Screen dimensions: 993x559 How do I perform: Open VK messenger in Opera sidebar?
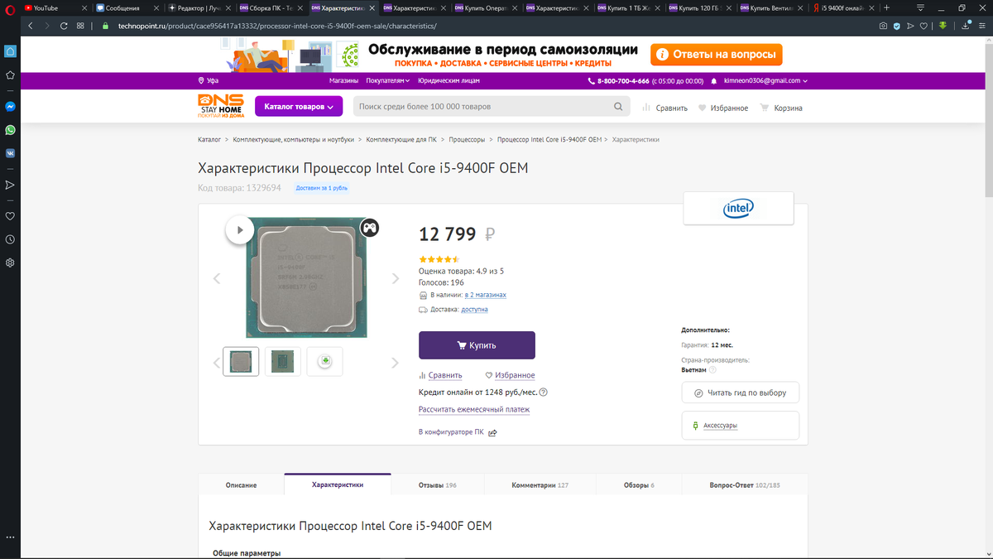10,153
